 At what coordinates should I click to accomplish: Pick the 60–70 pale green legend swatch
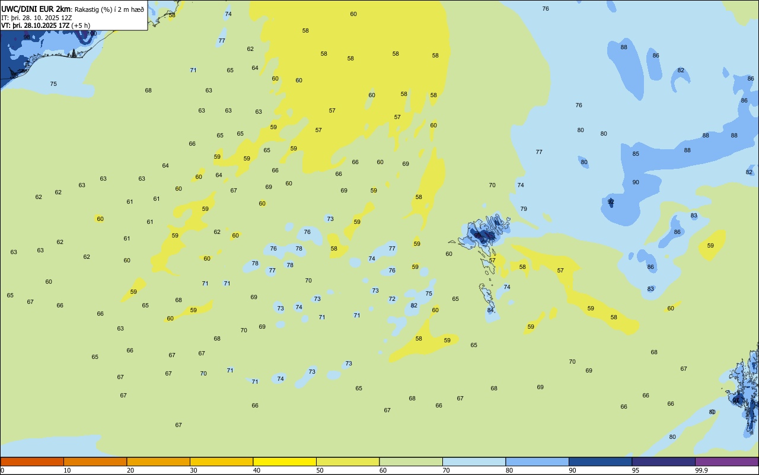tap(411, 461)
